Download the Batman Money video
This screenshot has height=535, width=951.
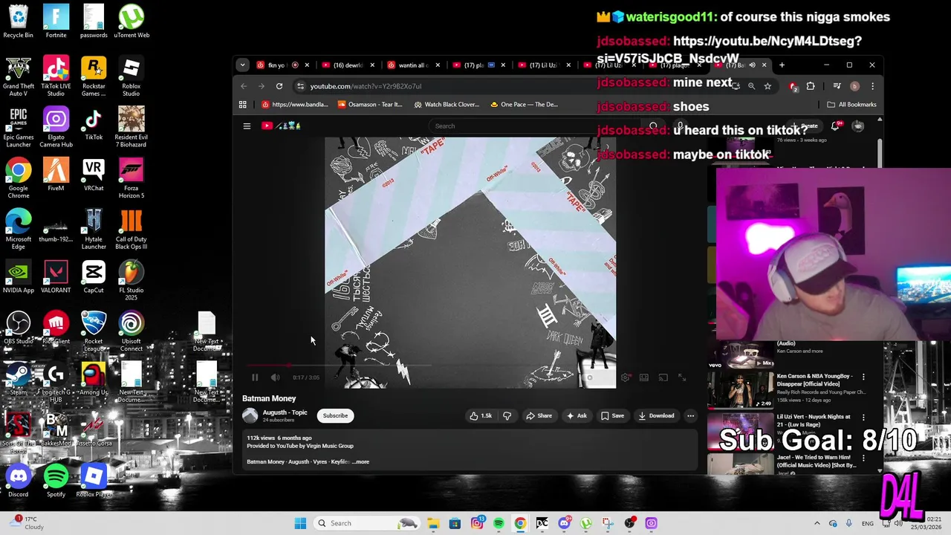(x=656, y=416)
